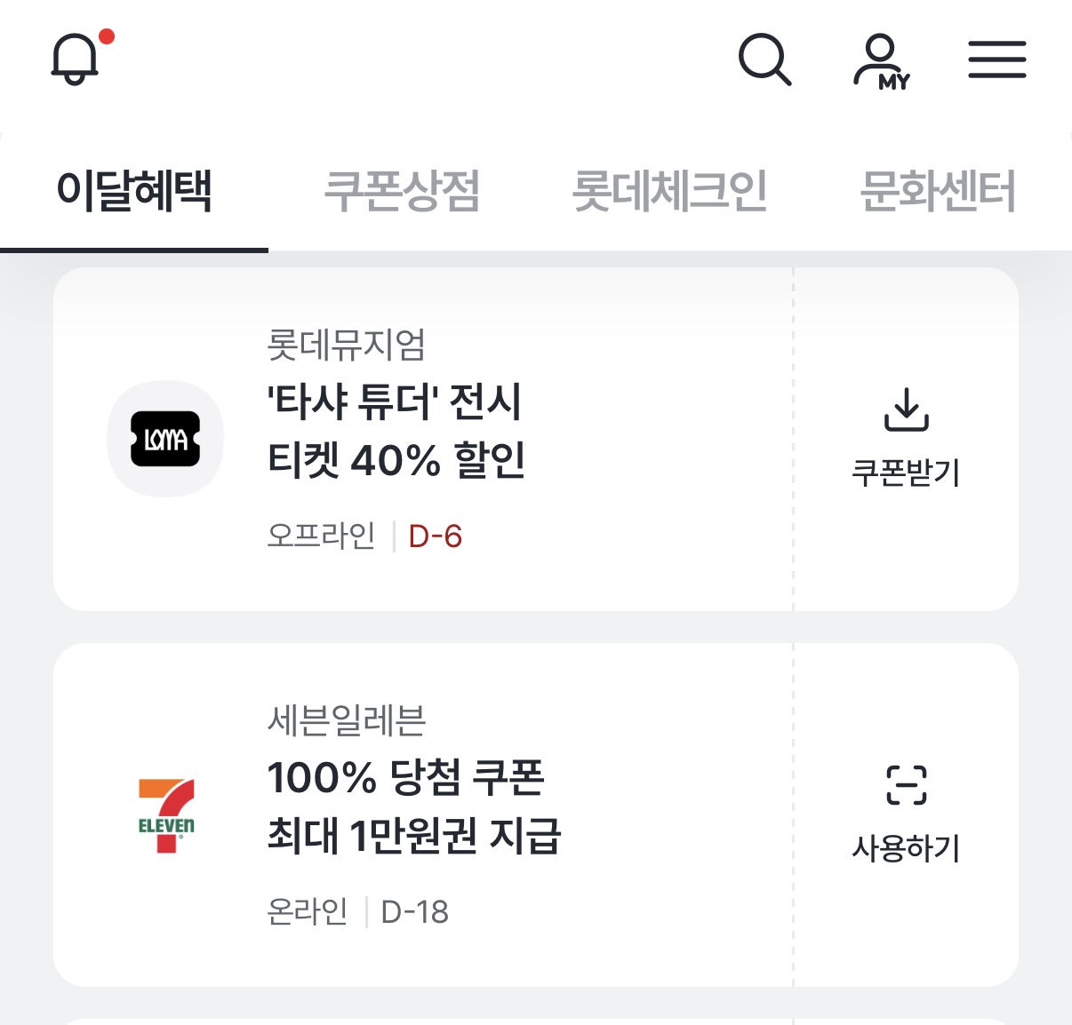Open the '타샤 튜더' 전시 coupon title
This screenshot has height=1025, width=1072.
tap(396, 431)
